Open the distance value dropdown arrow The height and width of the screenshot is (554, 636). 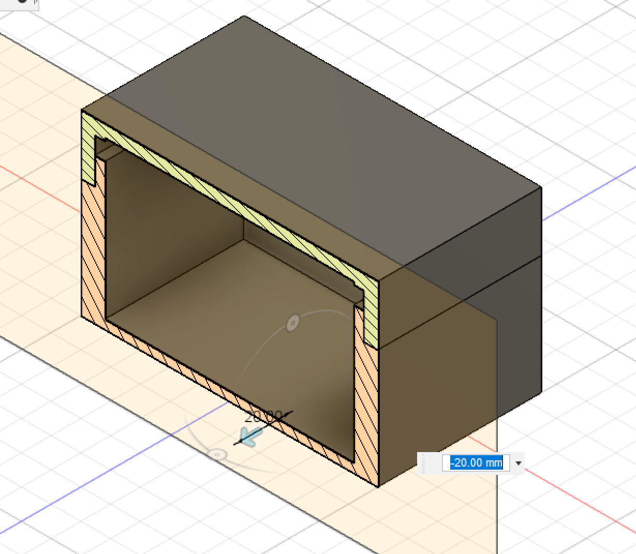[x=518, y=463]
